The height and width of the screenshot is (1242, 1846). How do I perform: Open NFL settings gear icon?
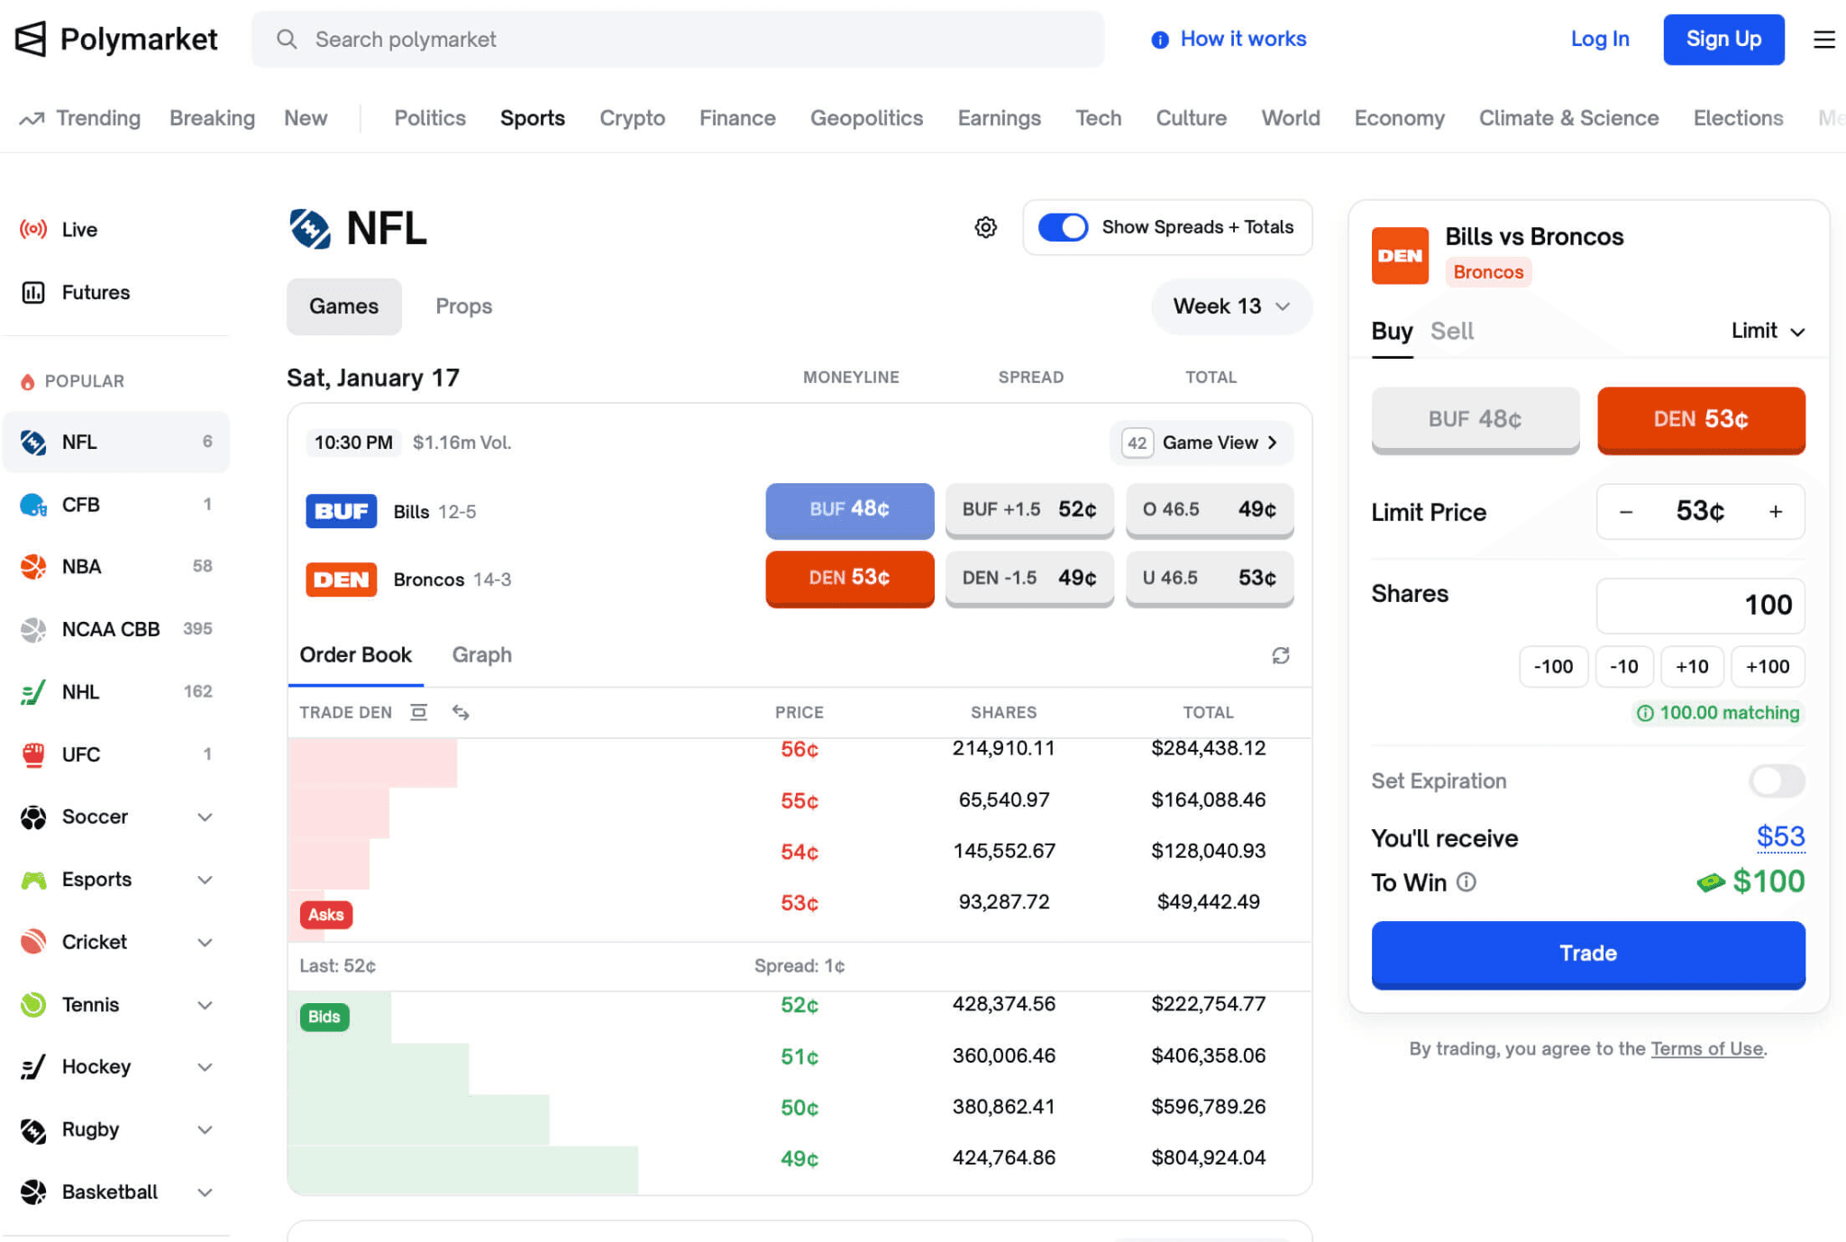(986, 227)
